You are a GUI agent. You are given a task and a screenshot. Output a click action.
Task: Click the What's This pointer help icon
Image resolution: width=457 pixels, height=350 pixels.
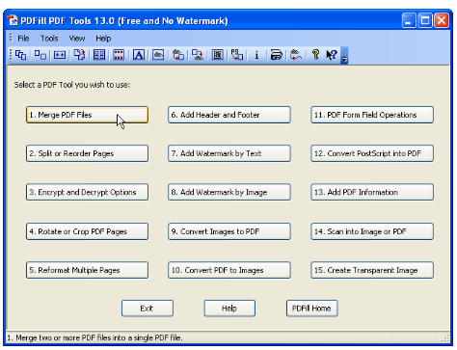point(332,55)
